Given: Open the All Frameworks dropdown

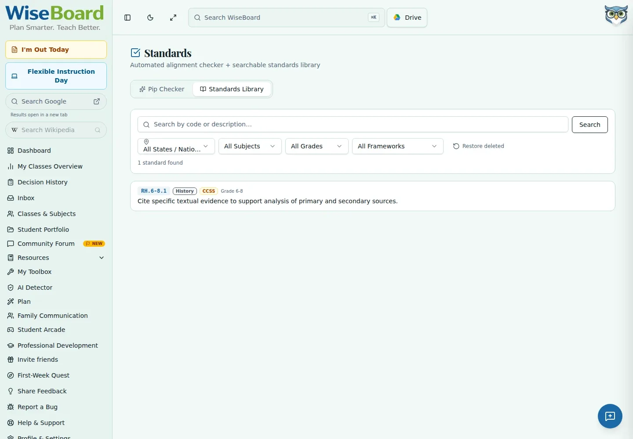Looking at the screenshot, I should [397, 146].
